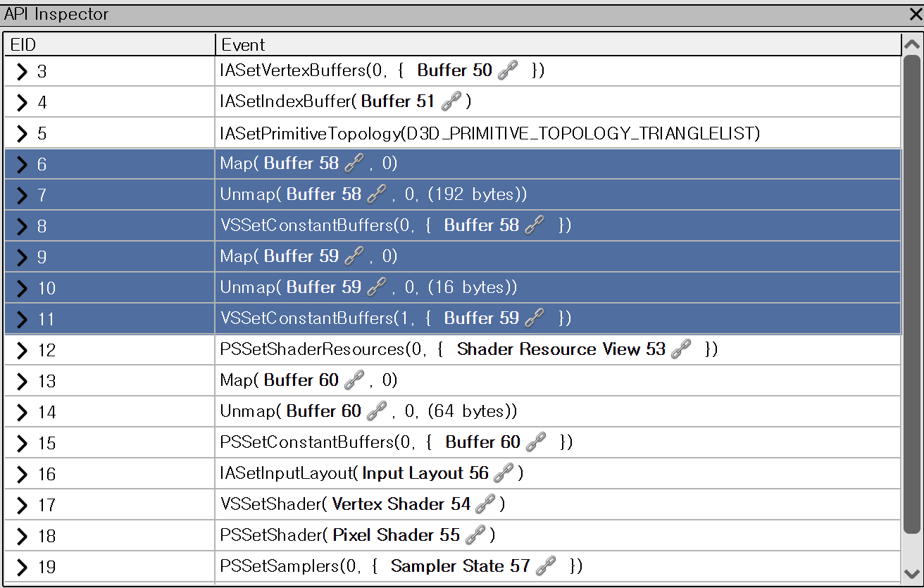Expand event row EID 5
This screenshot has height=588, width=924.
click(22, 133)
